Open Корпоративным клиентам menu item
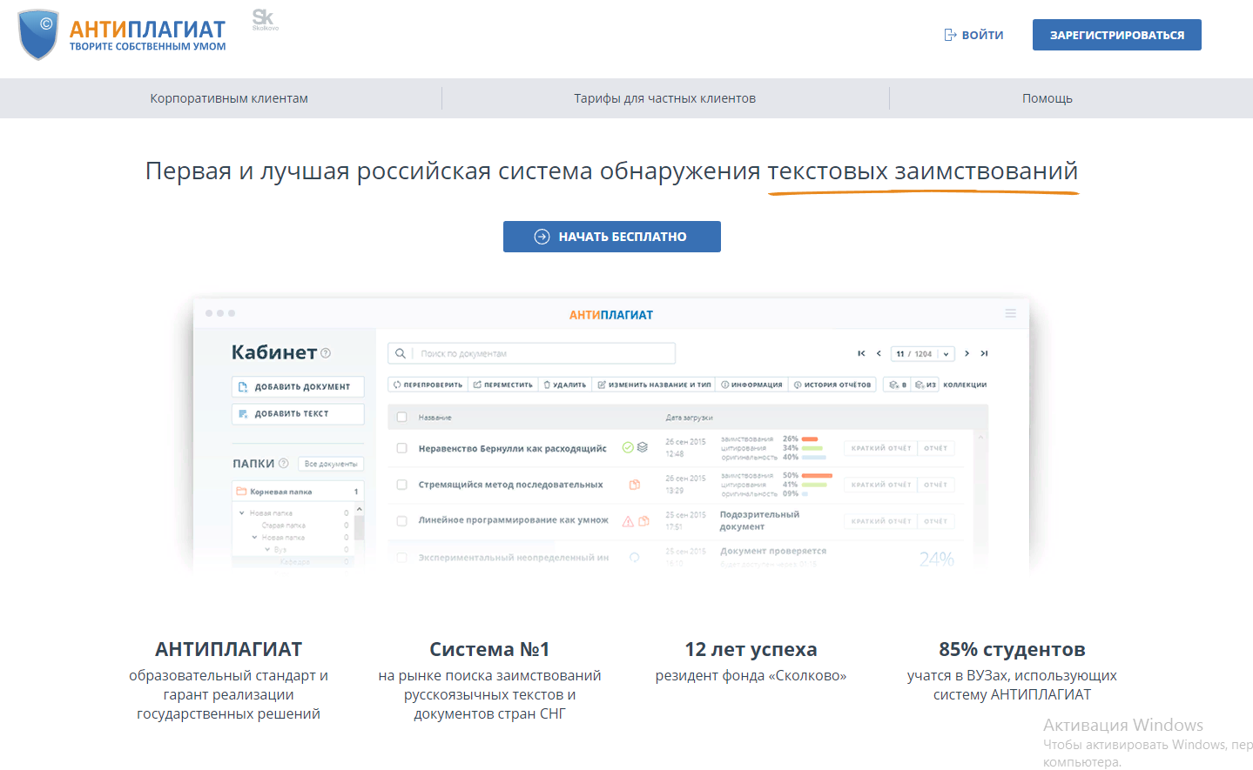 coord(229,98)
